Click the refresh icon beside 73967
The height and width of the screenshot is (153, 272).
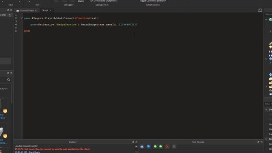point(10,15)
